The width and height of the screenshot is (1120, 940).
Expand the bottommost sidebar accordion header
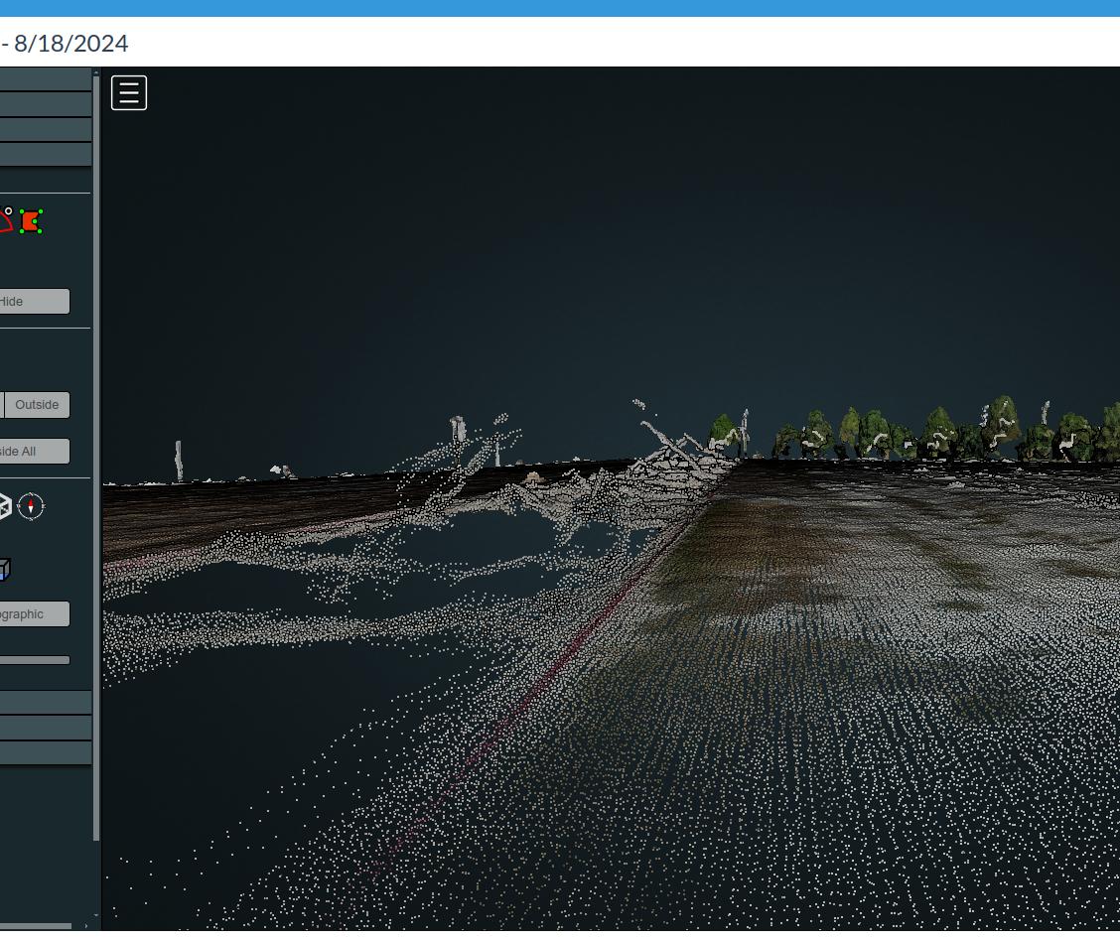click(x=45, y=753)
